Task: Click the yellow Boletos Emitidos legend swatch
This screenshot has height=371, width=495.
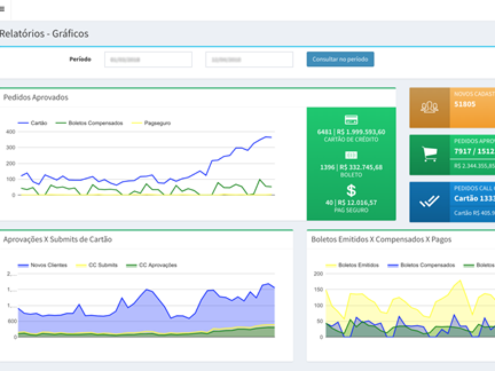Action: pyautogui.click(x=331, y=265)
